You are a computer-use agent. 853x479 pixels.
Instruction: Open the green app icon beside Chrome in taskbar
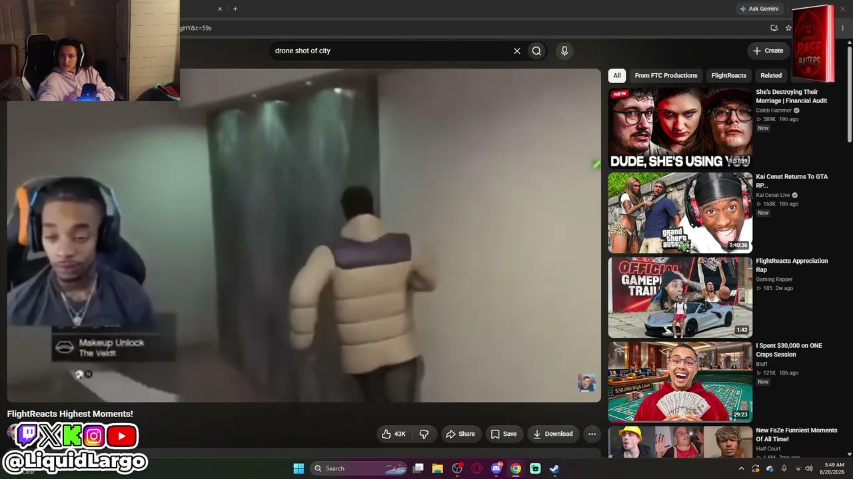click(x=535, y=468)
